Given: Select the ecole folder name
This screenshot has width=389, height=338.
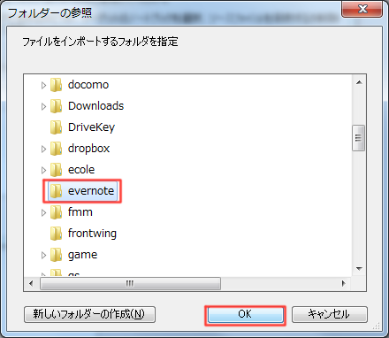Looking at the screenshot, I should coord(81,170).
